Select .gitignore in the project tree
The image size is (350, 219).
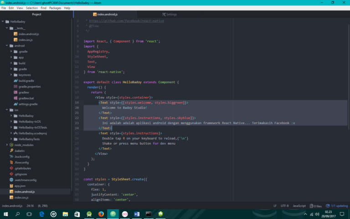pos(20,174)
